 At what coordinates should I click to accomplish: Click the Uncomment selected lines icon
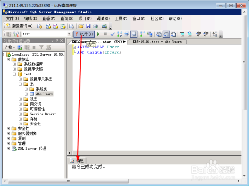tap(190, 34)
